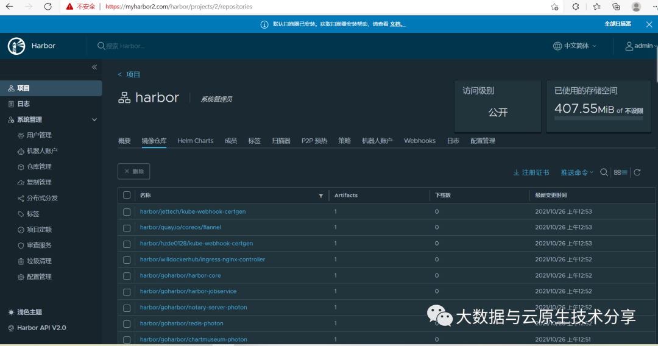Add page to favorites star icon
The image size is (658, 346).
tap(554, 7)
